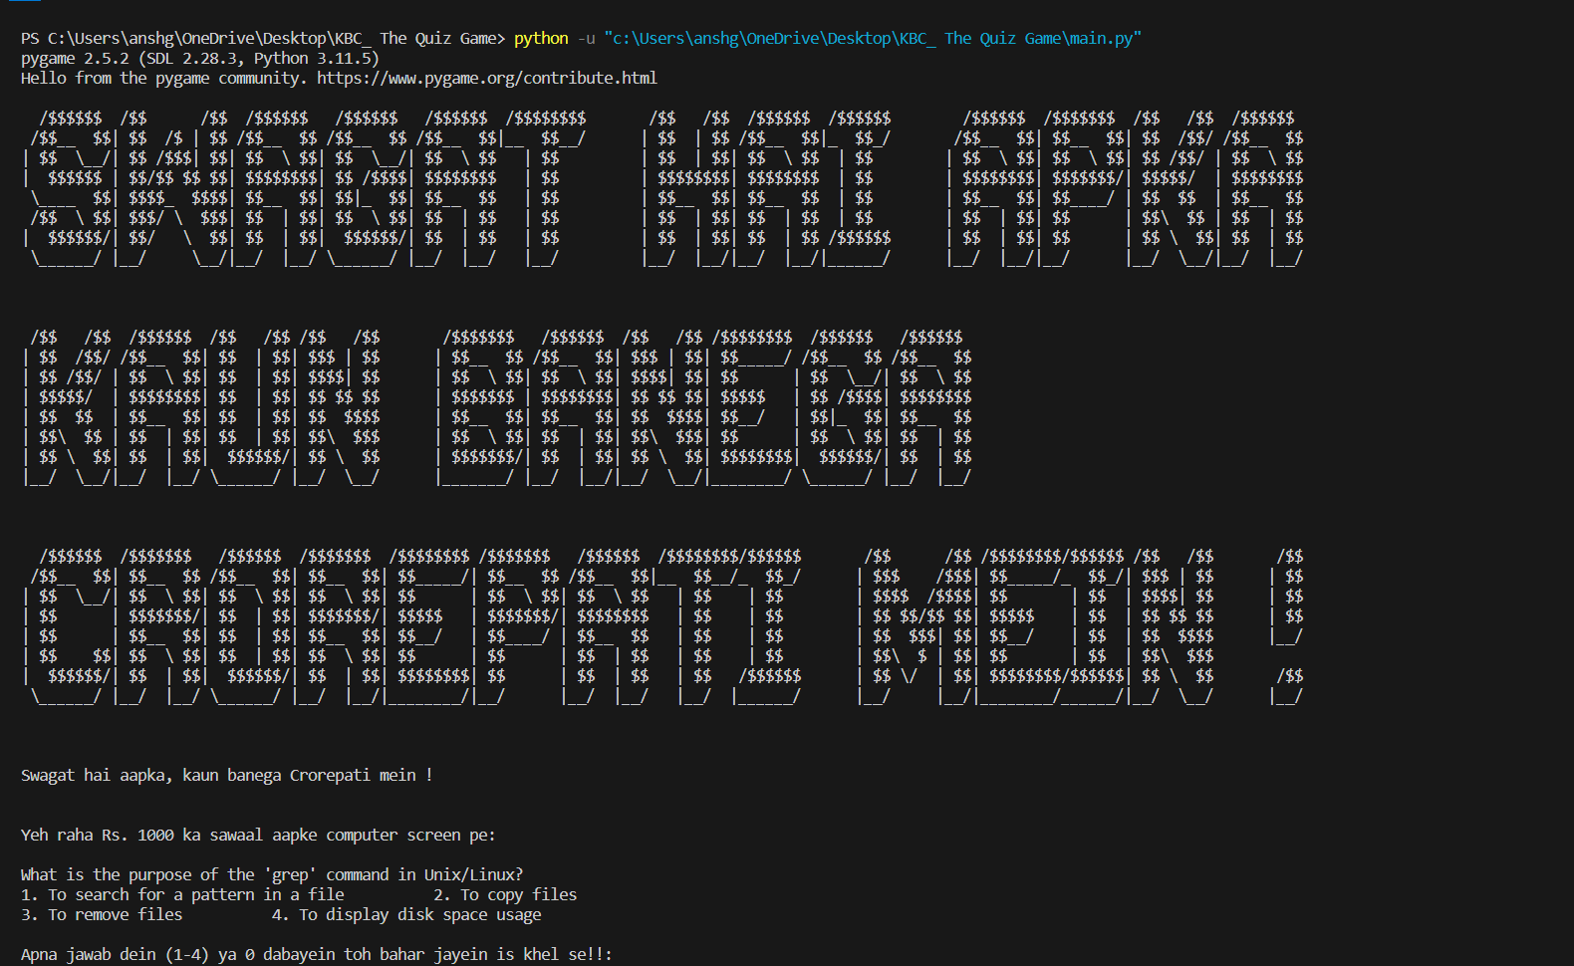This screenshot has width=1574, height=966.
Task: Click the 'pygame 2.5.2 (SDL 2.28.3, Python 3.11.5)' line
Action: tap(200, 58)
